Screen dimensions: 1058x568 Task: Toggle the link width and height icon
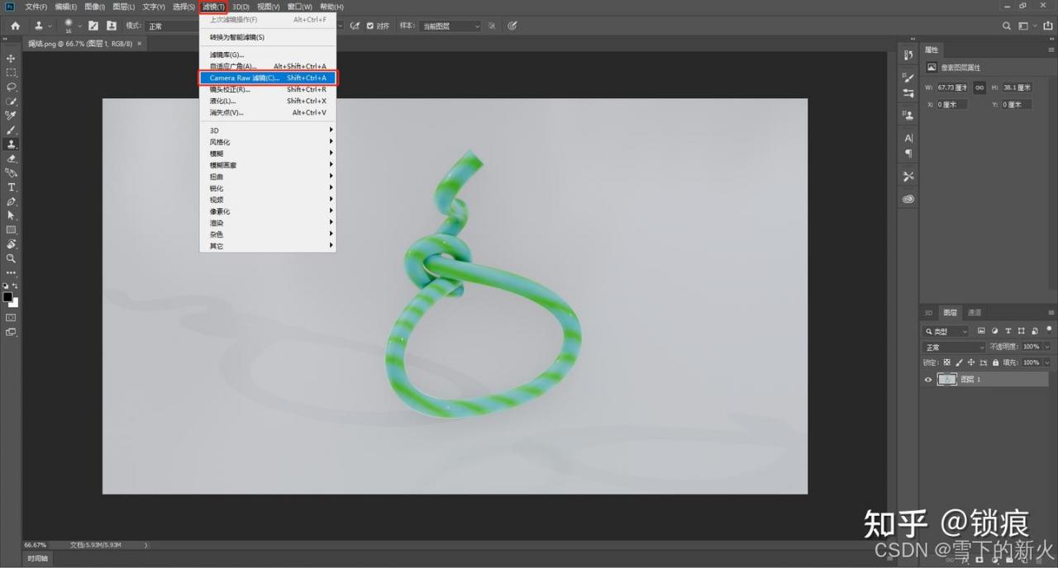point(979,88)
